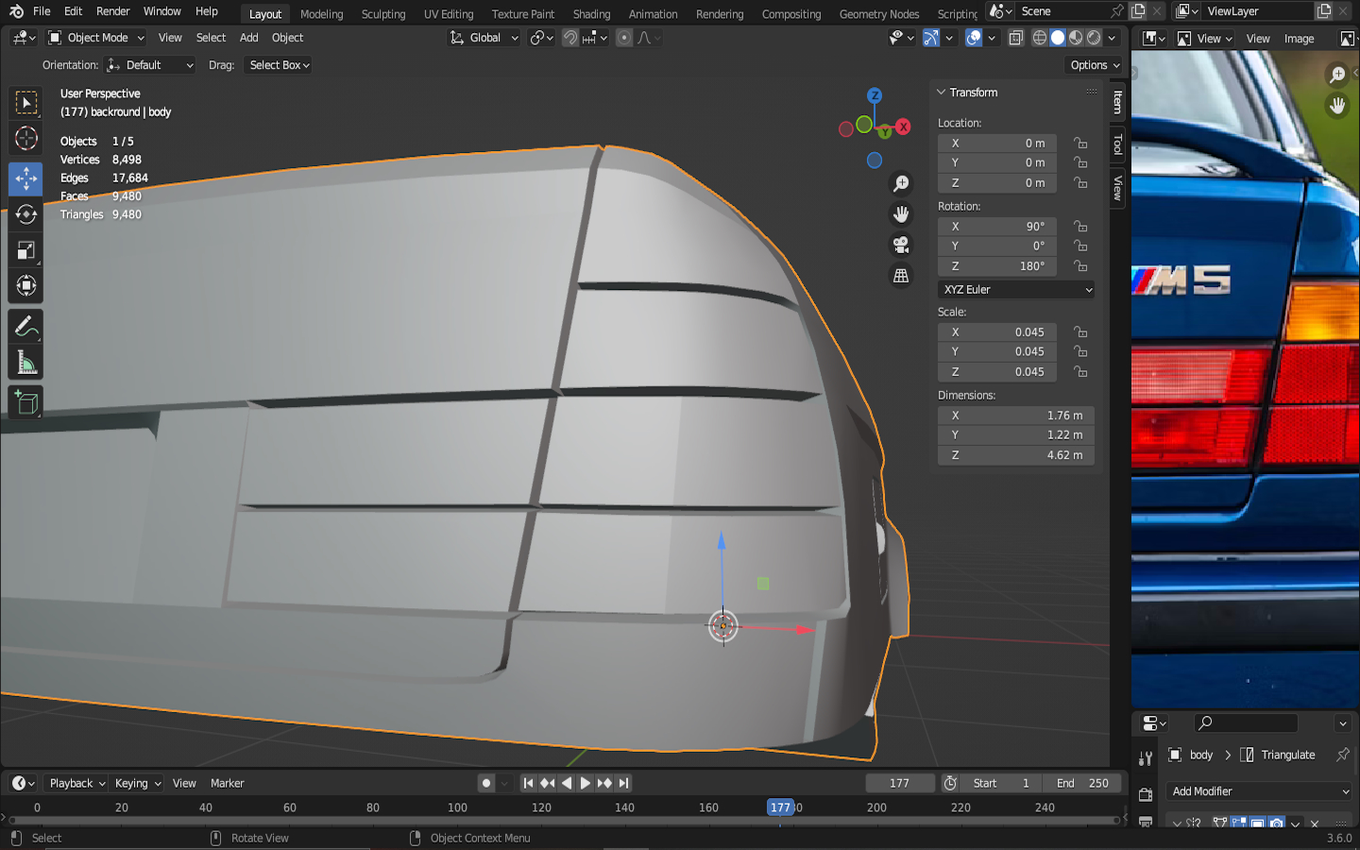Open the 3D viewport editor type menu
The height and width of the screenshot is (850, 1360).
click(x=24, y=38)
